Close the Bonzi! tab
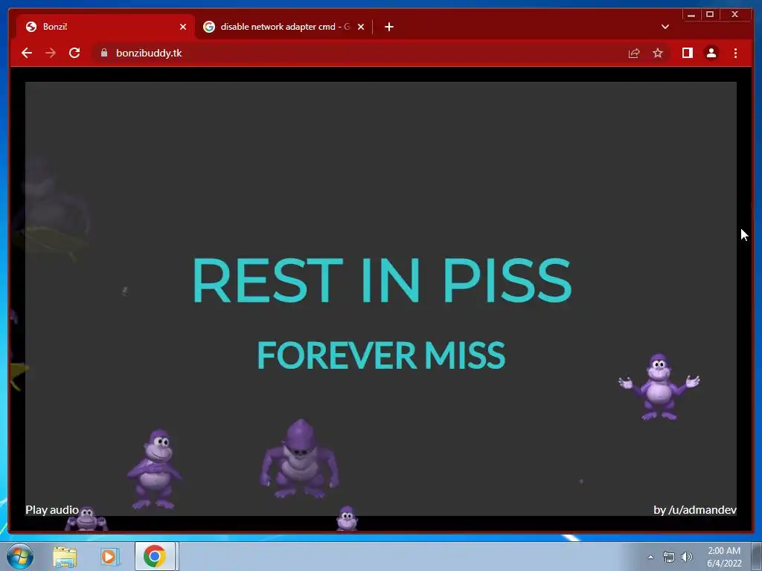 point(183,27)
